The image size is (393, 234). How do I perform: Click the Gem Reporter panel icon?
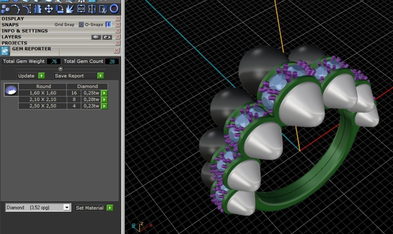5,51
